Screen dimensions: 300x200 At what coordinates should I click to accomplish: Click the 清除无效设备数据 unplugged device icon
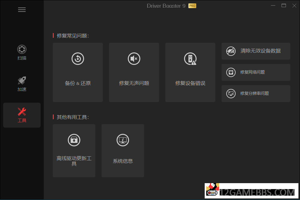pos(231,51)
